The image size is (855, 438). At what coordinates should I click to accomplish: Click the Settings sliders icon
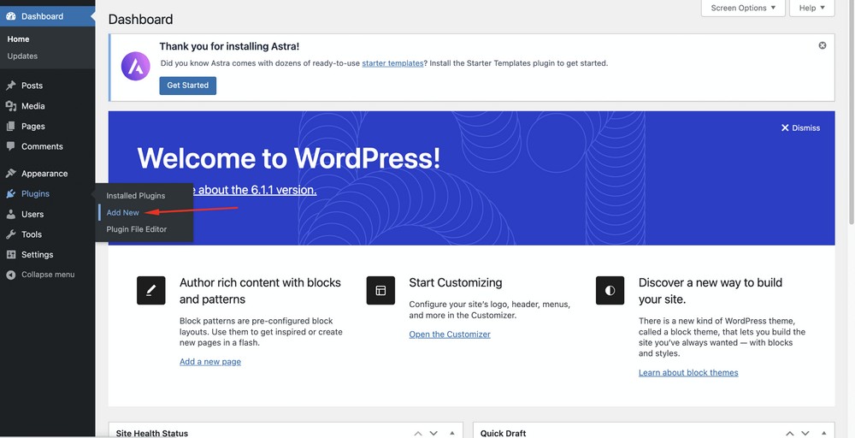(11, 255)
